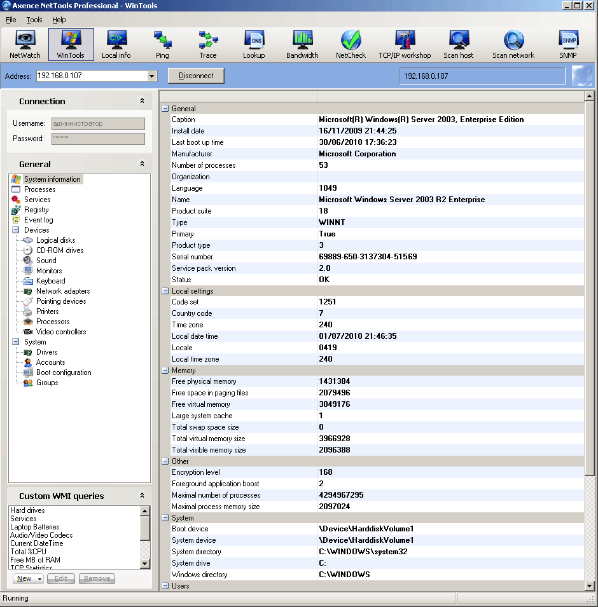Open the SNMP tool
The image size is (598, 607).
point(567,44)
